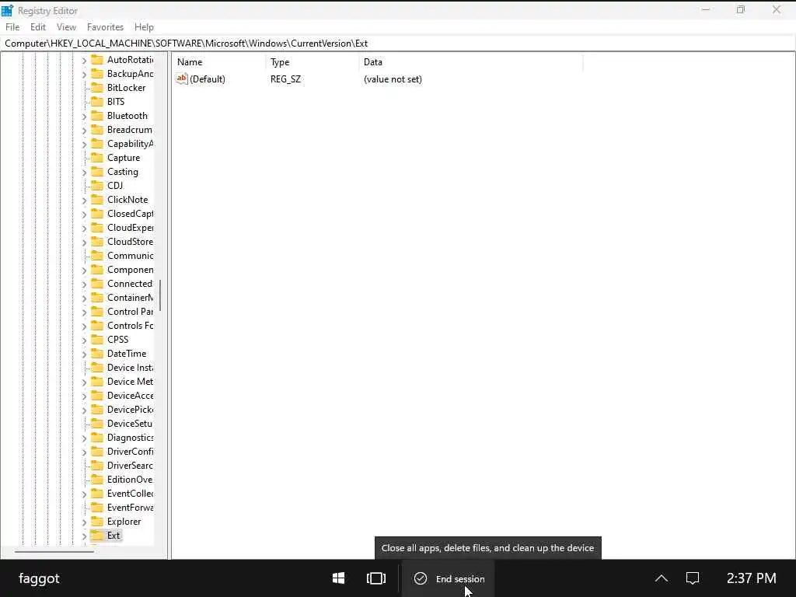
Task: Click the CDJ folder icon
Action: pyautogui.click(x=97, y=186)
